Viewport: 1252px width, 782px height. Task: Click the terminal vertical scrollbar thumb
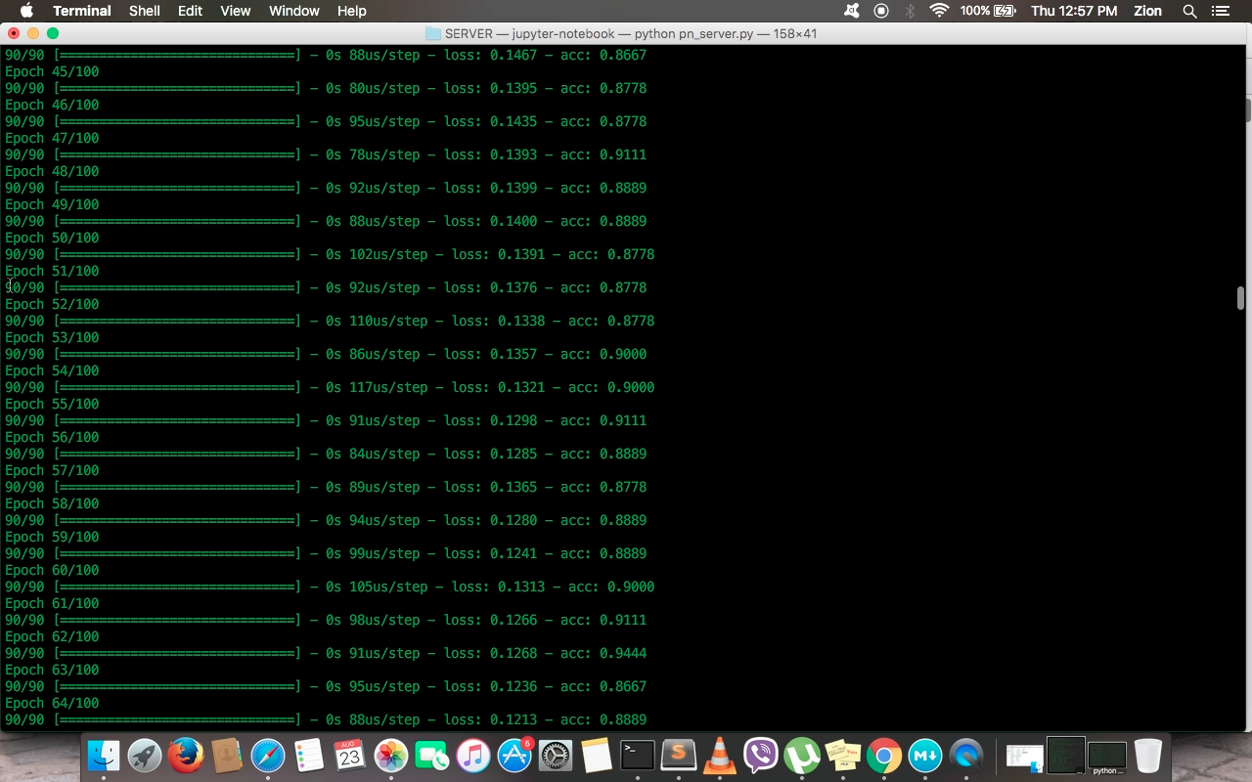point(1240,297)
